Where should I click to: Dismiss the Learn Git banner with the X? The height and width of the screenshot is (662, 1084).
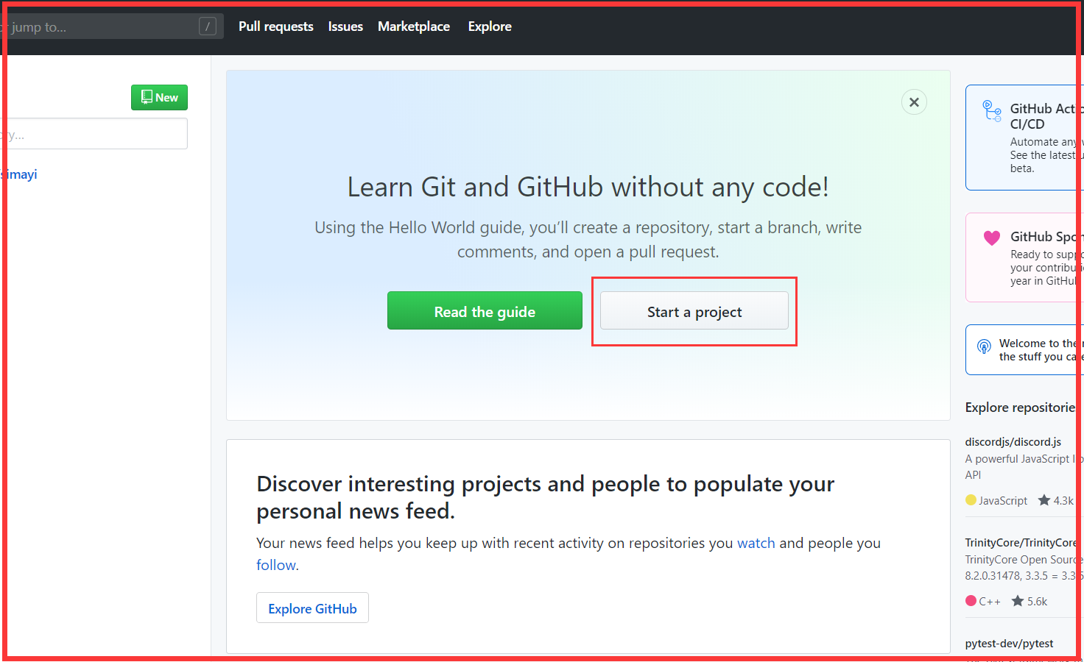[x=914, y=102]
